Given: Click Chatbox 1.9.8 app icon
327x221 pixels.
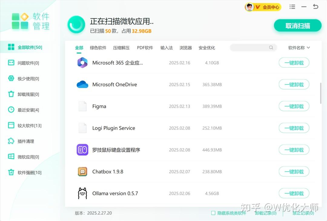Looking at the screenshot, I should point(82,172).
